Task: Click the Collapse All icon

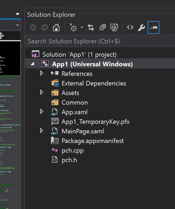Action: [103, 27]
